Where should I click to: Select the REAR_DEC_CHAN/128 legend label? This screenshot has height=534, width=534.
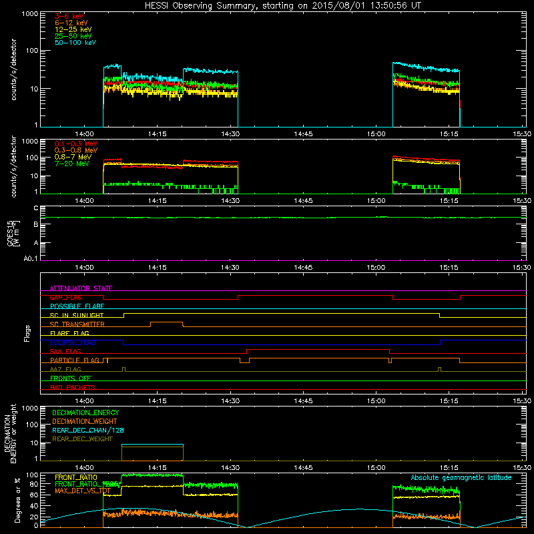click(88, 431)
